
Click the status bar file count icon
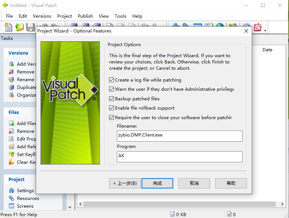tap(229, 214)
